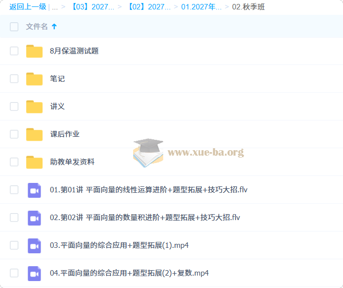
Task: Open 02.第02讲 平面向量的数量积进阶 flv
Action: [x=145, y=218]
